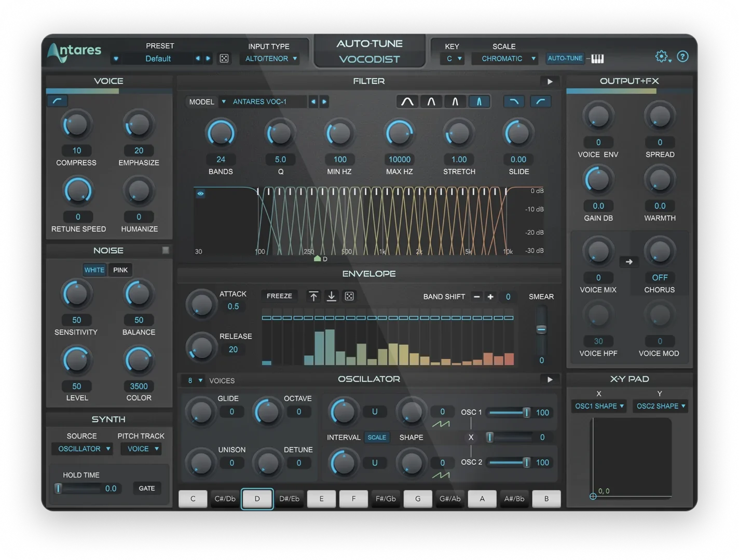Enable the Noise section power toggle
Viewport: 739px width, 560px height.
click(x=166, y=250)
